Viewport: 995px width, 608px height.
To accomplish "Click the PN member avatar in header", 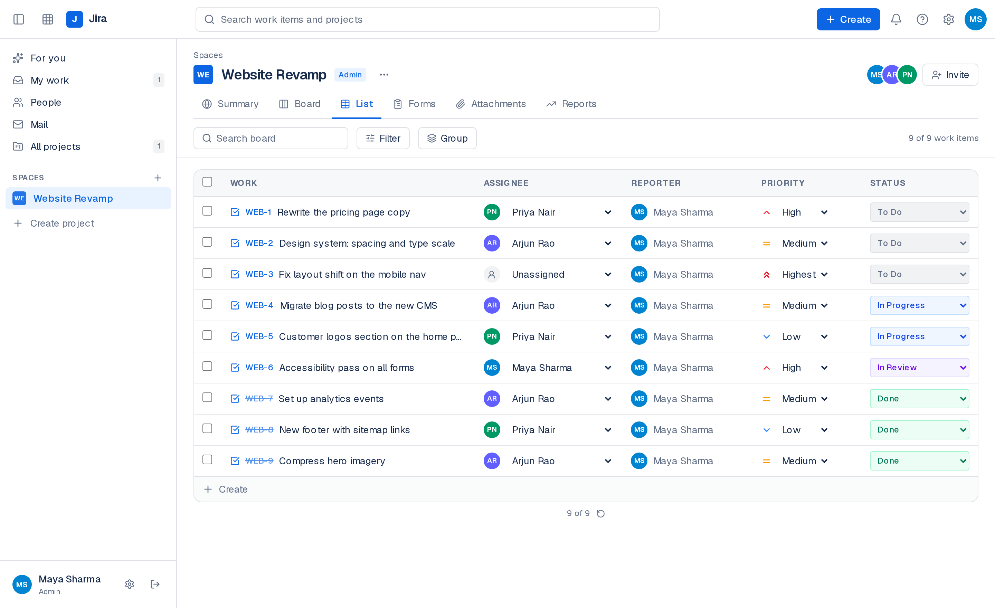I will [x=907, y=75].
